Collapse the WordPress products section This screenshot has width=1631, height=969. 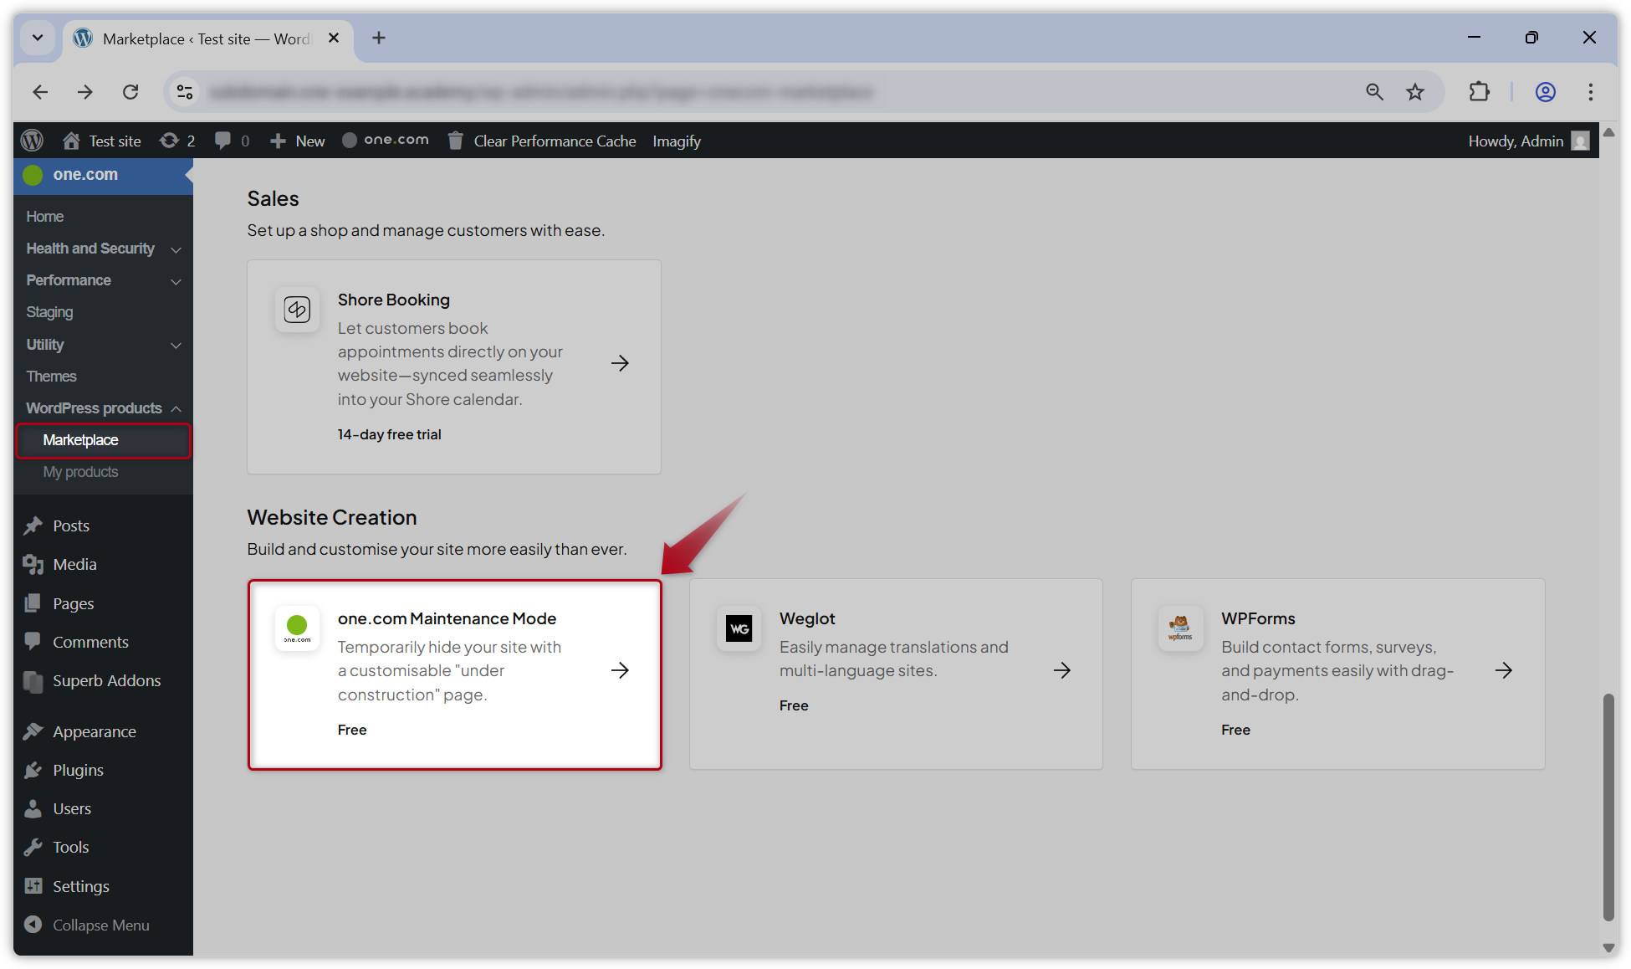pyautogui.click(x=176, y=408)
